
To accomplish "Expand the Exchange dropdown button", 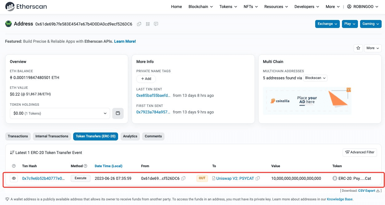I will tap(327, 24).
